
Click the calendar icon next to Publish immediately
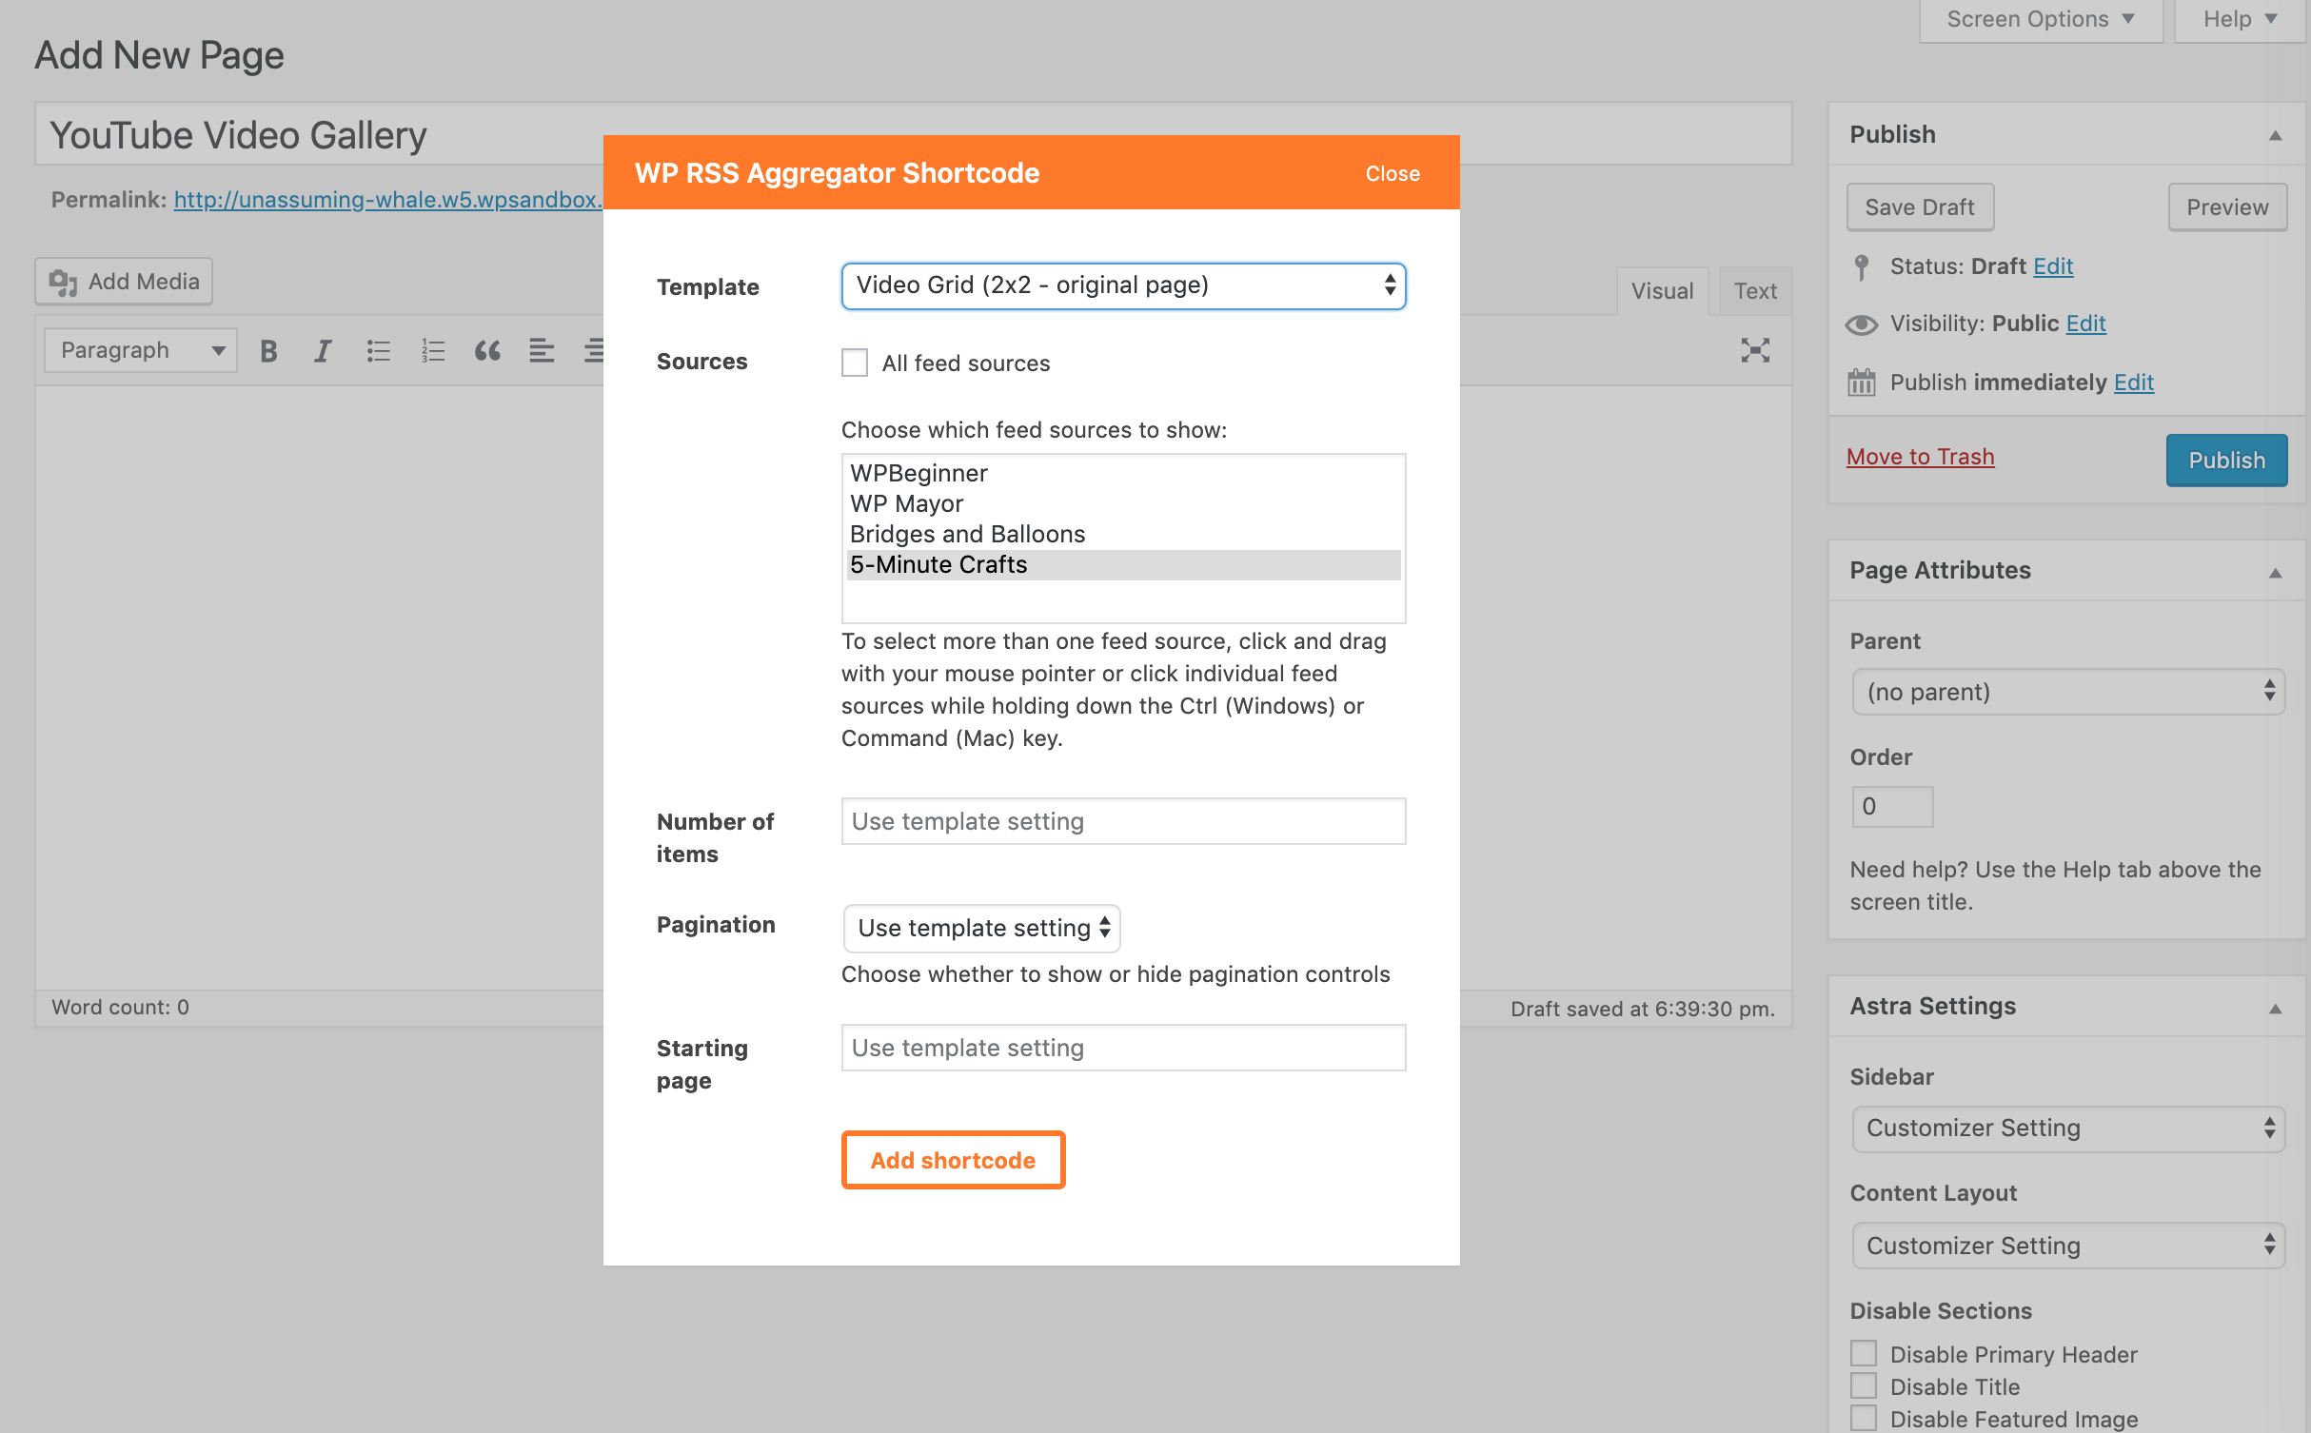(1862, 383)
